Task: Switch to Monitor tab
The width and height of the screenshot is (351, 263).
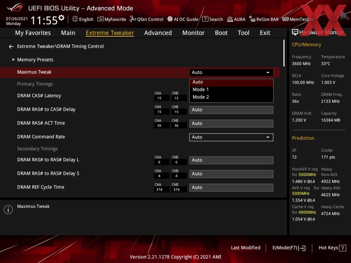Action: pos(193,33)
